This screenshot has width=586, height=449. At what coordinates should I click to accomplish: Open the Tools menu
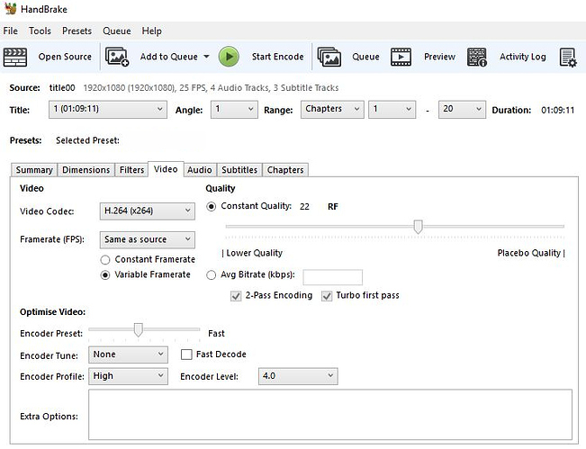click(40, 31)
